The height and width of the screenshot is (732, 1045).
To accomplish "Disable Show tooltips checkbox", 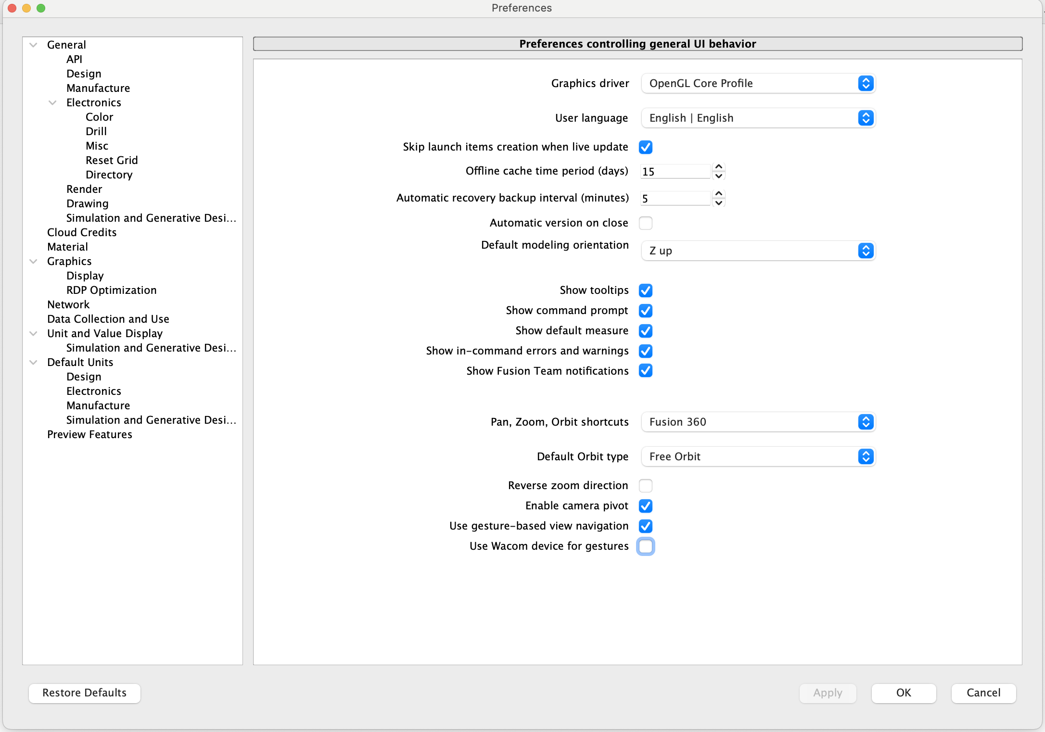I will click(645, 290).
